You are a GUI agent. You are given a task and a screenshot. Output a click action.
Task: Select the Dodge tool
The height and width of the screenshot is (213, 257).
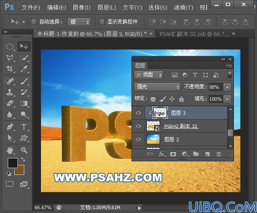[24, 114]
